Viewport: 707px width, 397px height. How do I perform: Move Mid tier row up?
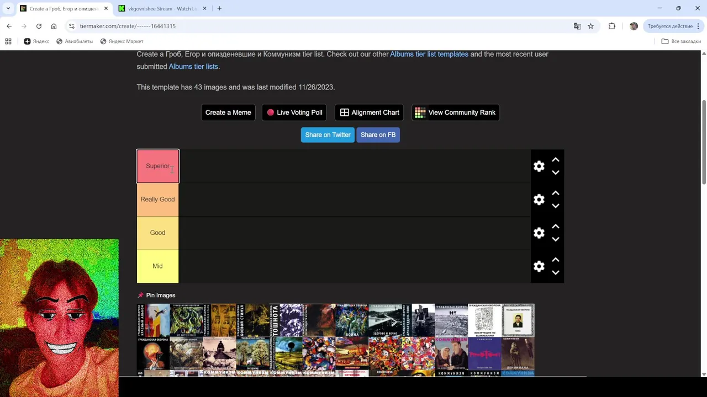click(556, 260)
